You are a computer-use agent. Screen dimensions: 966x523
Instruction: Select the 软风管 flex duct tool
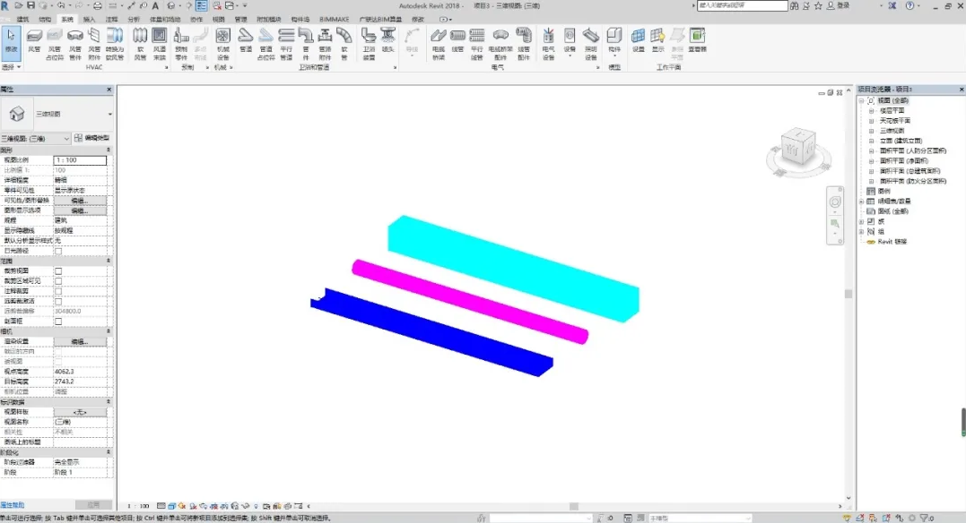(141, 44)
